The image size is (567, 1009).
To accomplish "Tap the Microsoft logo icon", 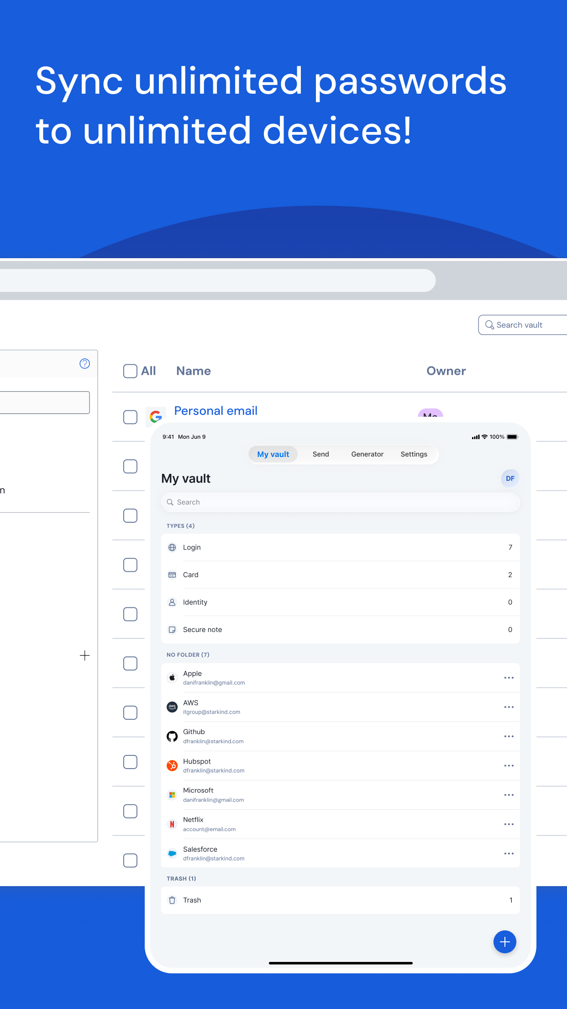I will (x=172, y=795).
